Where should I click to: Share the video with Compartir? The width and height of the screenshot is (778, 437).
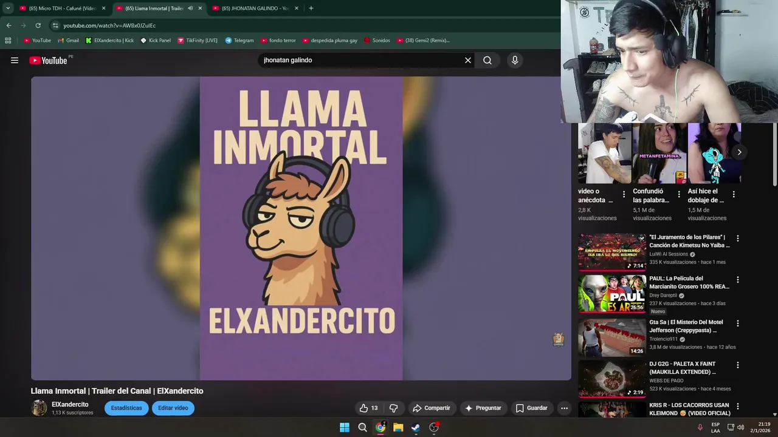tap(432, 408)
